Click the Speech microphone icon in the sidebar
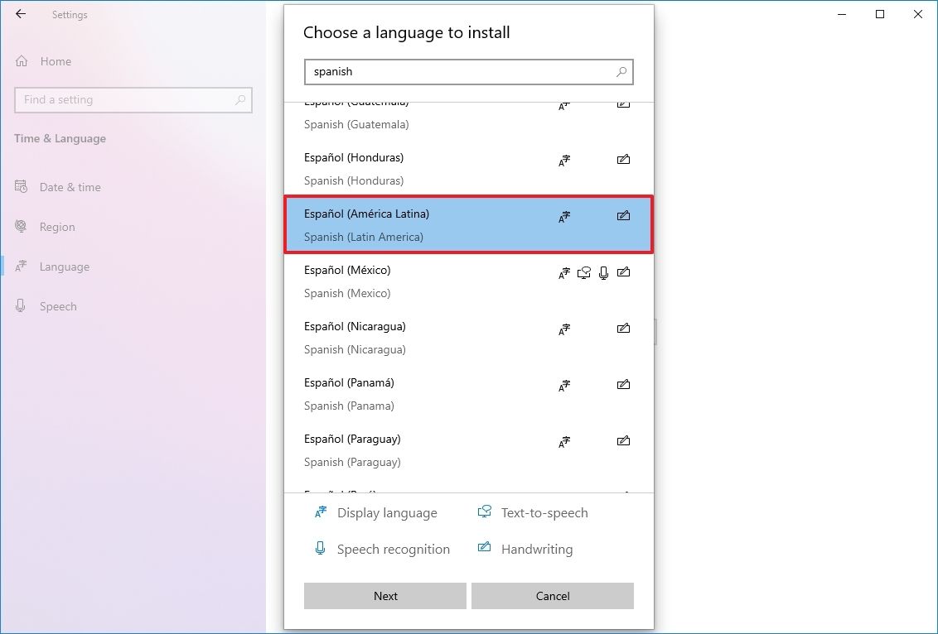 [20, 306]
